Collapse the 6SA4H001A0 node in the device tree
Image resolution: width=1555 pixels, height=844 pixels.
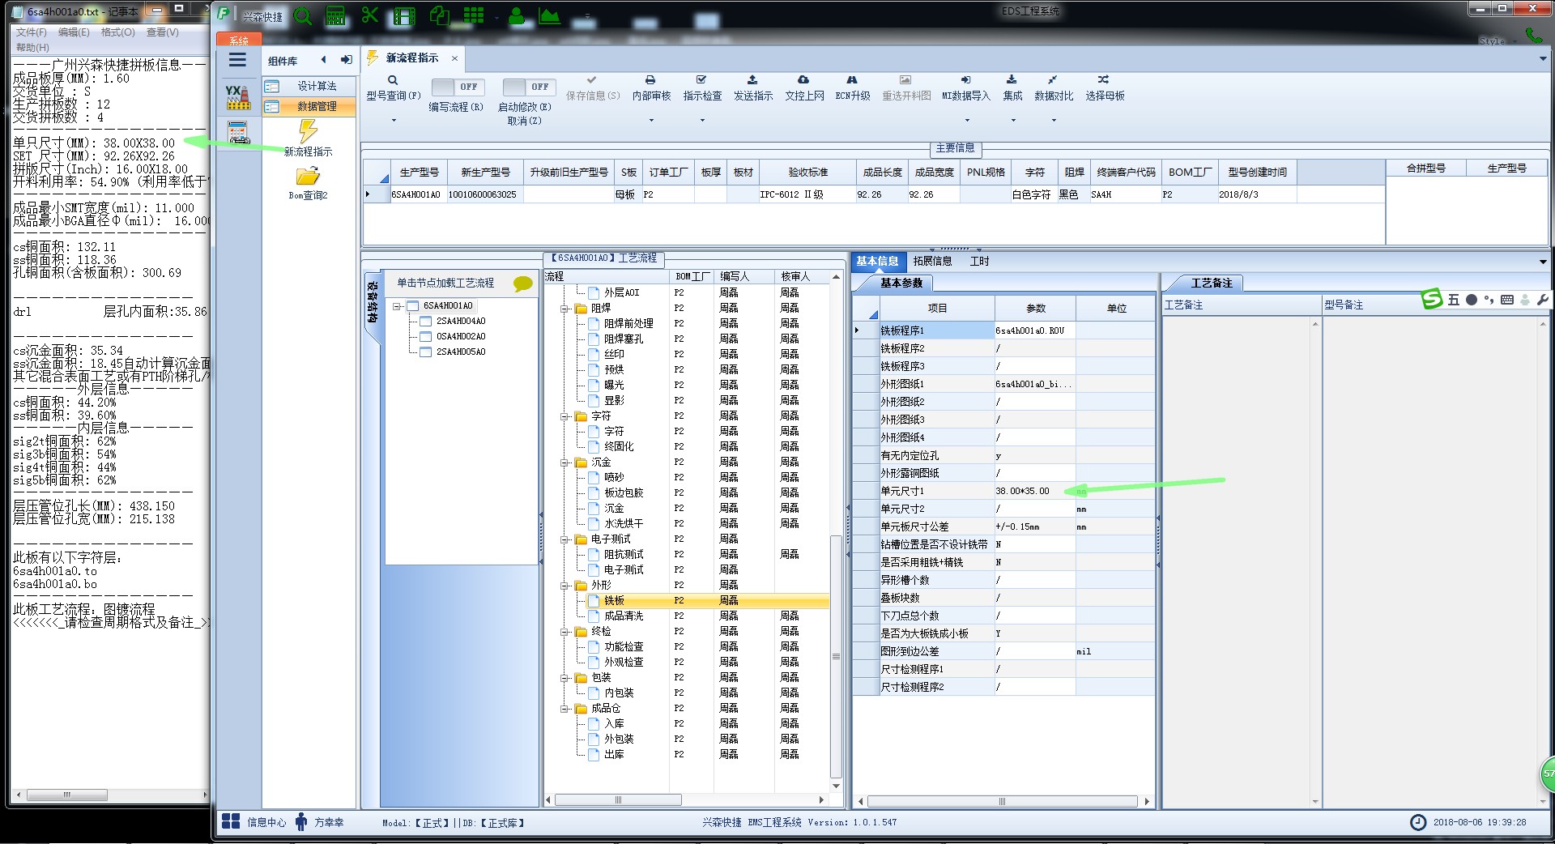[397, 306]
